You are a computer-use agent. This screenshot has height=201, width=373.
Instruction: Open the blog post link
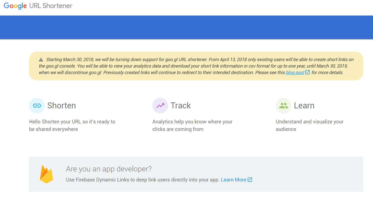(x=295, y=73)
